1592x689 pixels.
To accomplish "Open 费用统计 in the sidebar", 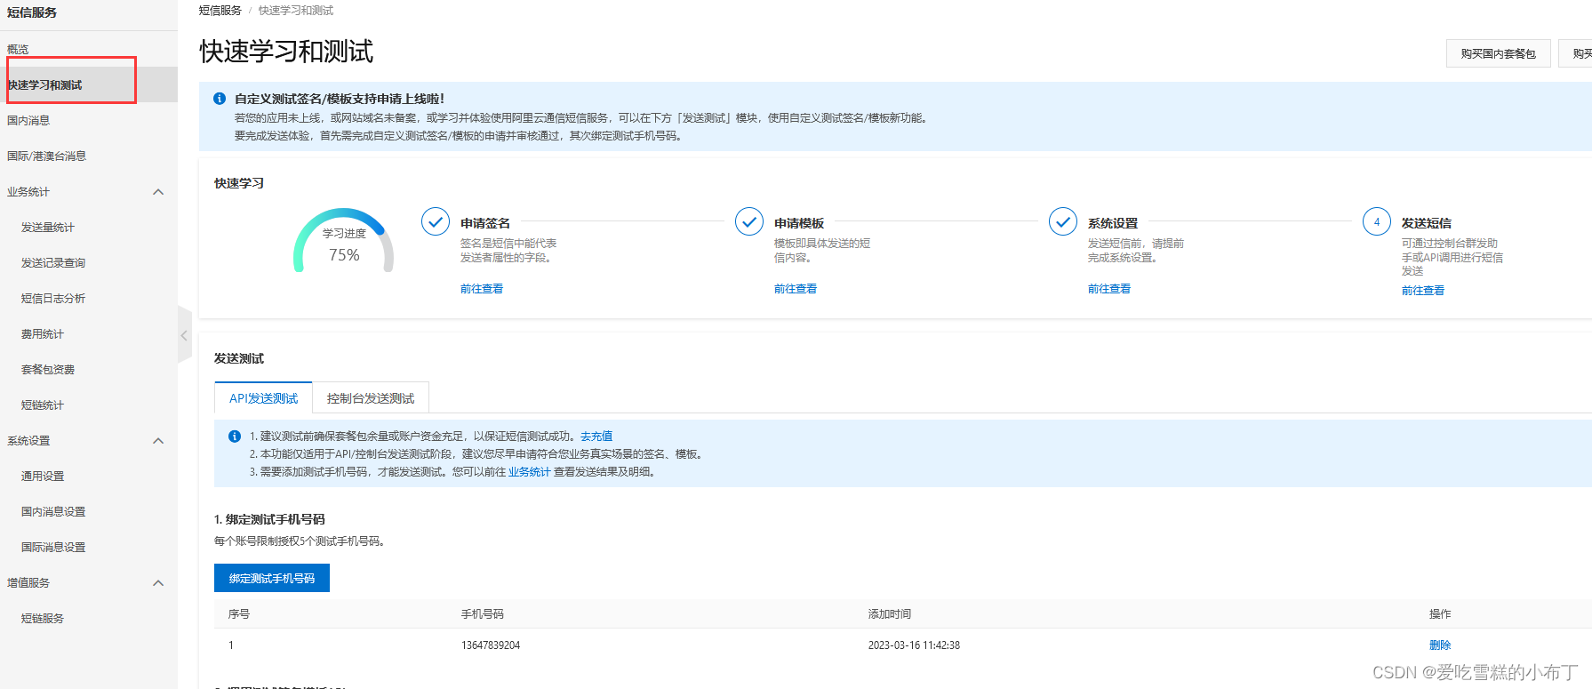I will point(43,333).
